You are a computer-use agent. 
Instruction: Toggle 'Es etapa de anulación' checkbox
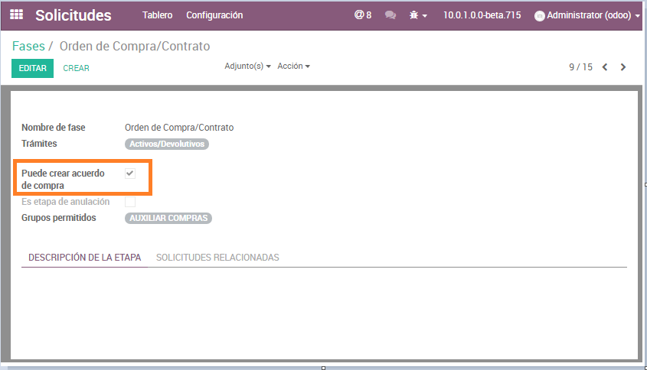[130, 202]
